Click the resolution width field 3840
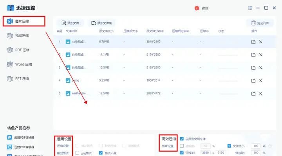Viewport: 282px width, 156px height. [x=205, y=153]
